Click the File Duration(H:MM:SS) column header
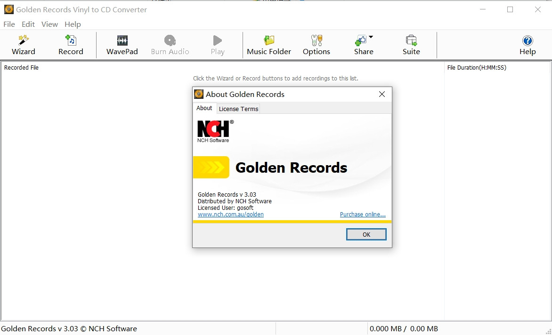Viewport: 552px width, 335px height. pos(477,67)
